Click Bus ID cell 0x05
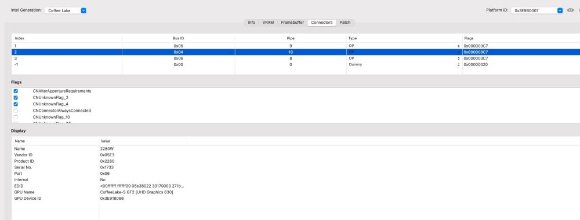The width and height of the screenshot is (580, 220). (178, 46)
